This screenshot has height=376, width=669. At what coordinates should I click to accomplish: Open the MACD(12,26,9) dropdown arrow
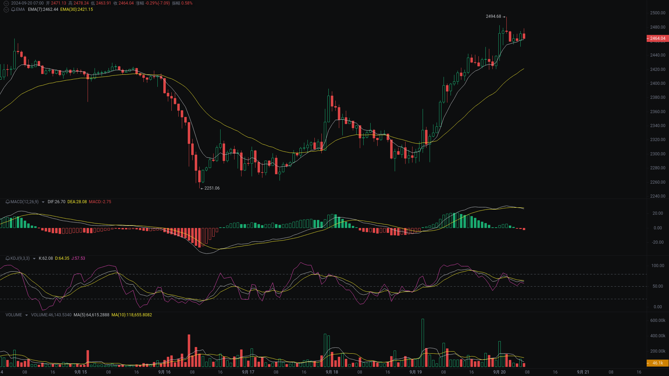tap(43, 202)
